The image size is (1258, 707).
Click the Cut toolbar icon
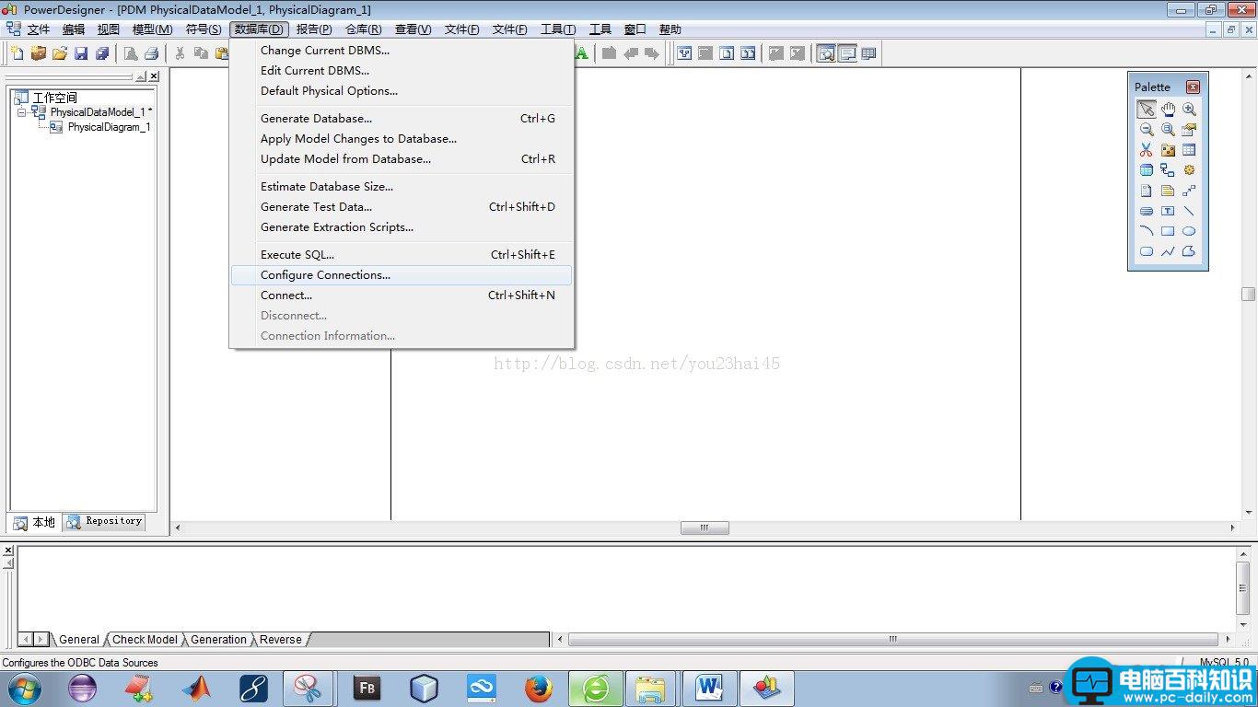click(x=180, y=53)
